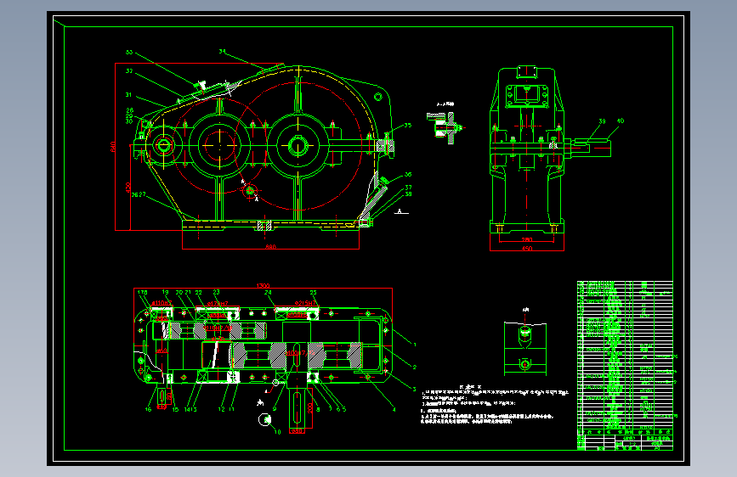Select the 200 output shaft length dimension
Viewport: 737px width, 477px height.
tap(310, 407)
